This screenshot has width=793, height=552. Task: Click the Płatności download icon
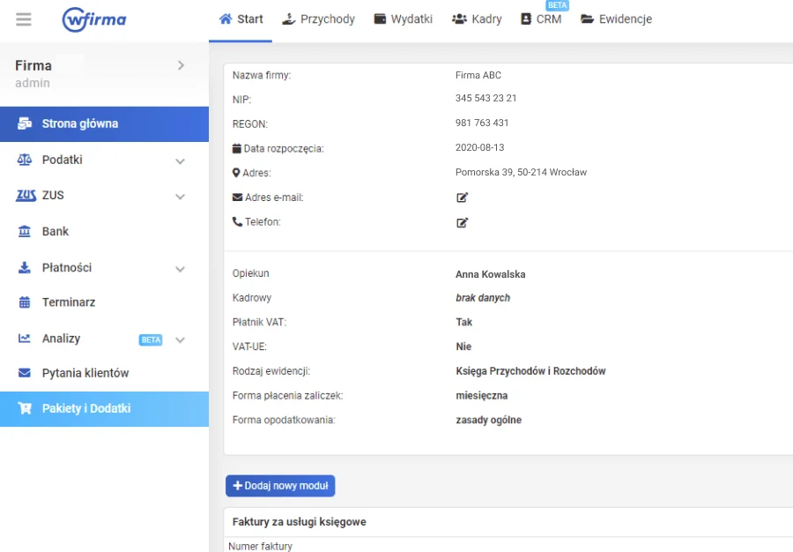25,268
